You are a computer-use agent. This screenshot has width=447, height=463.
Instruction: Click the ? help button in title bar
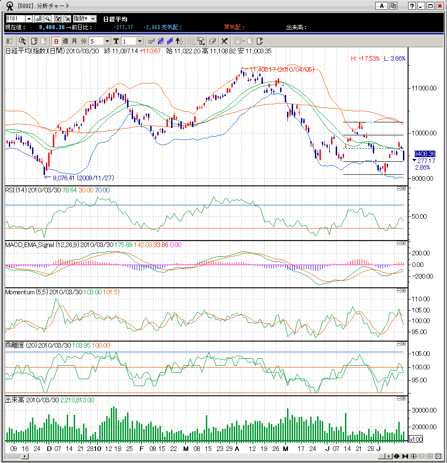[x=411, y=6]
